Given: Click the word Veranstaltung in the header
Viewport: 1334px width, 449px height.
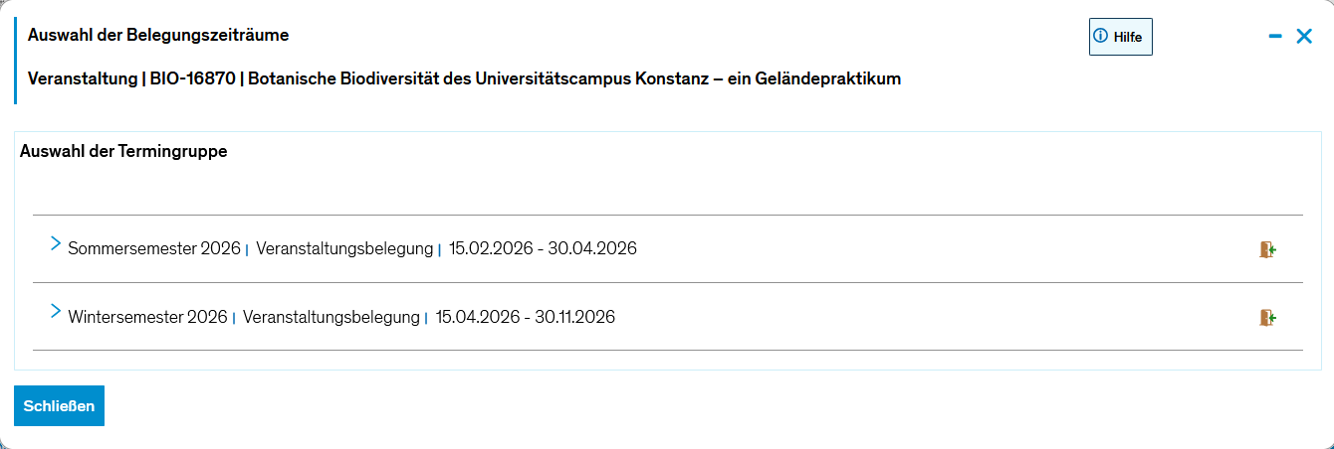Looking at the screenshot, I should coord(82,78).
